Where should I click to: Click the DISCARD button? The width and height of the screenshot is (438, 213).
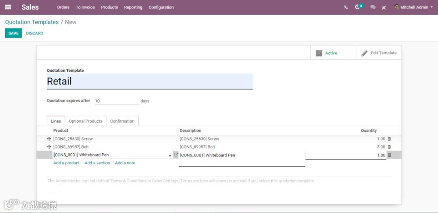tap(34, 33)
